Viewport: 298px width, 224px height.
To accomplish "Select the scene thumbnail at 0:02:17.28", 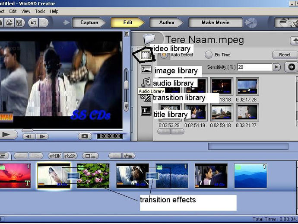I will coord(247,86).
